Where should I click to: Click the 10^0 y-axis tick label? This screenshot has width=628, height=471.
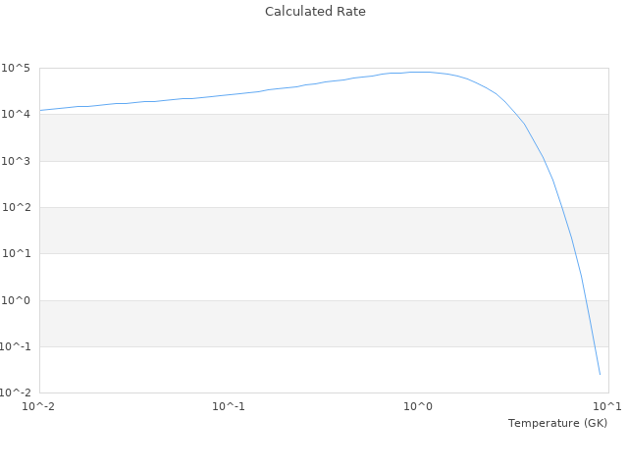pos(19,301)
